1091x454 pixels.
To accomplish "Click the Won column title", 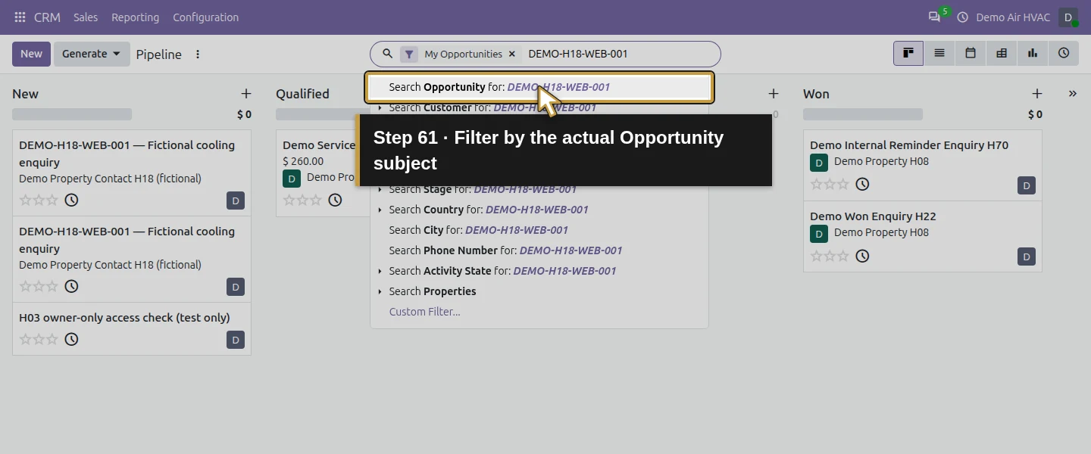I will coord(816,94).
